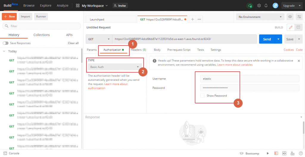Open the Runner button
305x157 pixels.
41,17
